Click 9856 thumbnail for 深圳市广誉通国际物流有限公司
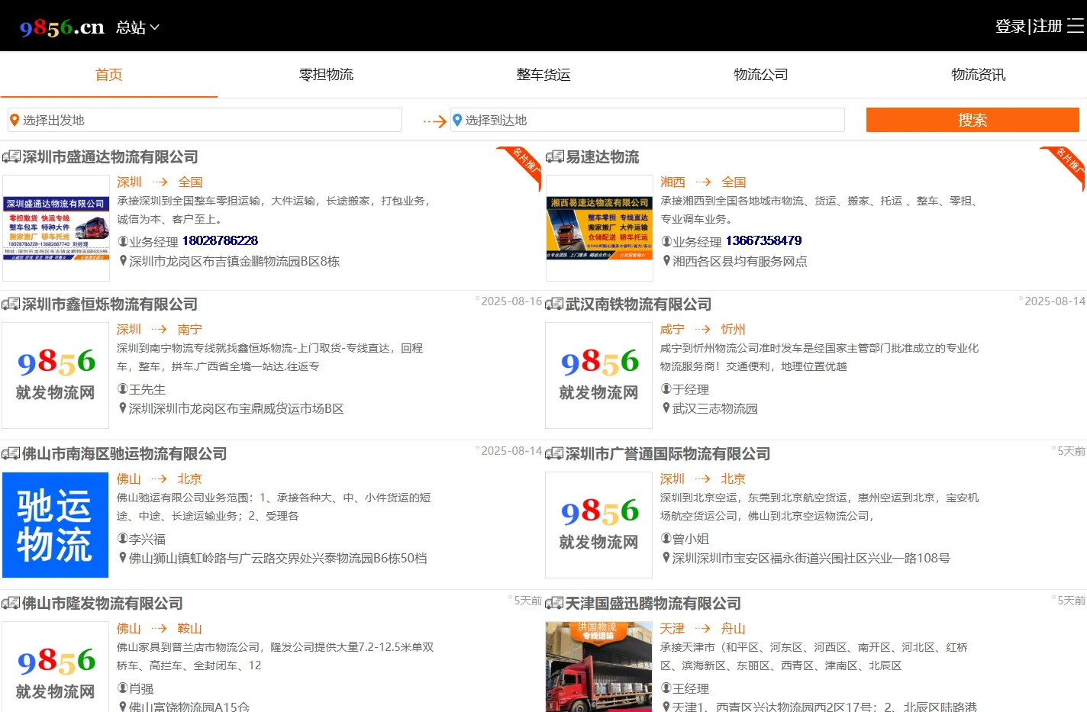 (599, 525)
